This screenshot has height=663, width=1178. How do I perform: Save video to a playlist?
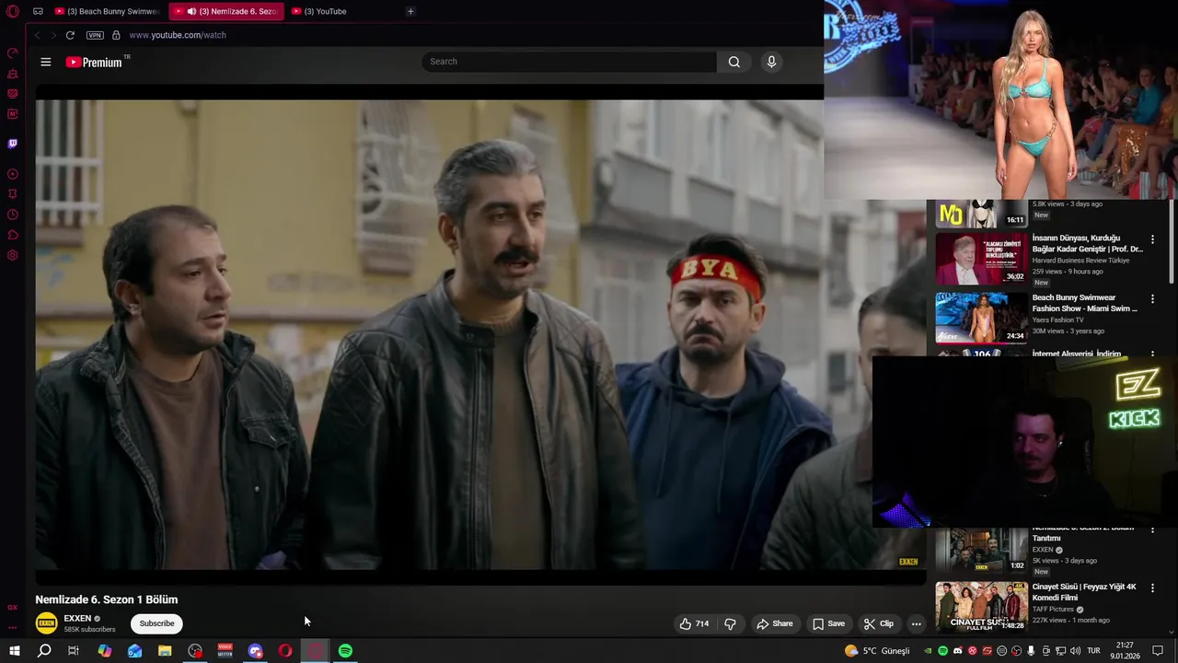pos(828,623)
